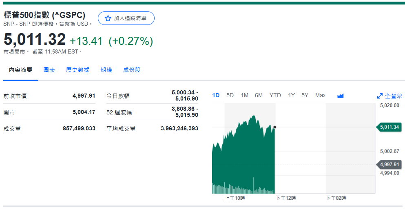Click the full screen expand arrows icon

pyautogui.click(x=380, y=96)
